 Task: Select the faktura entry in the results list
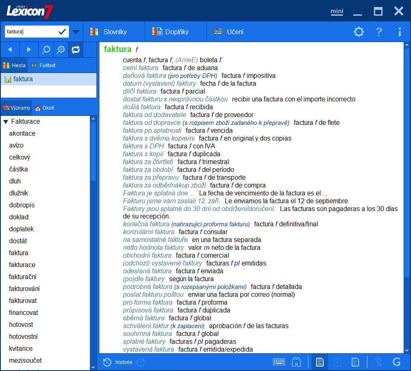pos(49,79)
